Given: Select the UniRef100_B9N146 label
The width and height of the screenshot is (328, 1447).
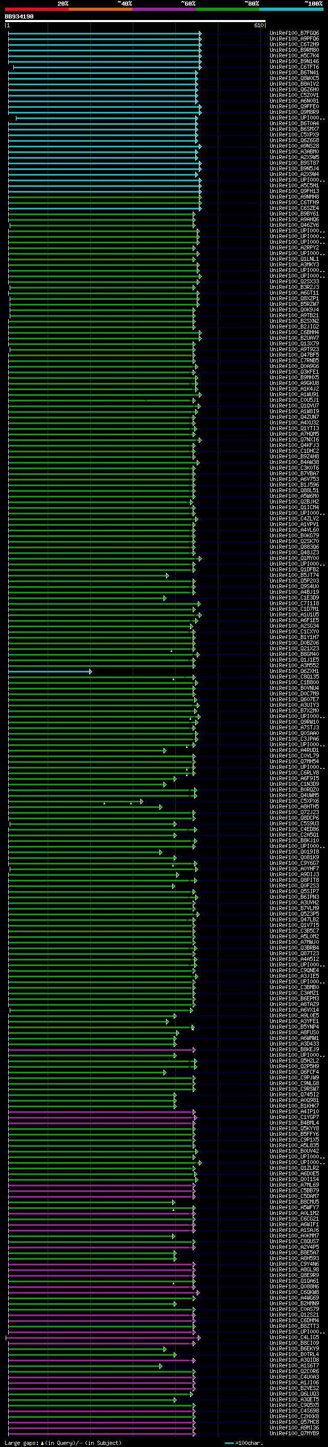Looking at the screenshot, I should [x=294, y=61].
